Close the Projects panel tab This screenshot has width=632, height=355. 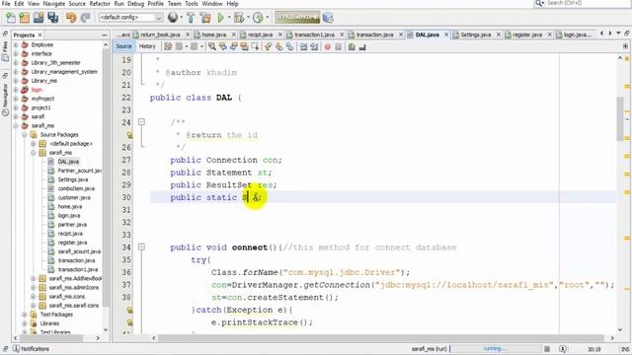pos(39,35)
